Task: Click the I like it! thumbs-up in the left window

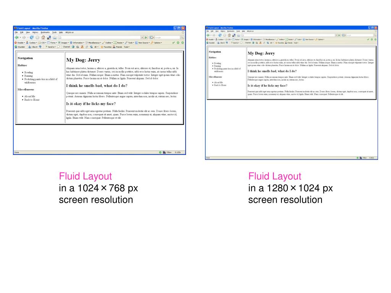Action: (33, 47)
